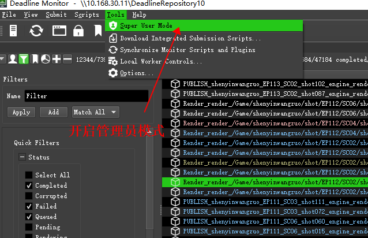Click the plus icon in job toolbar
This screenshot has height=238, width=368.
point(57,59)
